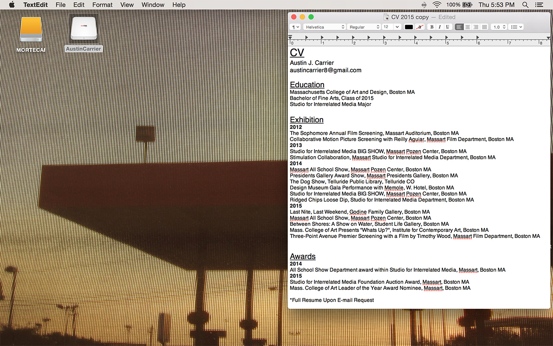
Task: Click the text background color strikethrough icon
Action: pos(420,27)
